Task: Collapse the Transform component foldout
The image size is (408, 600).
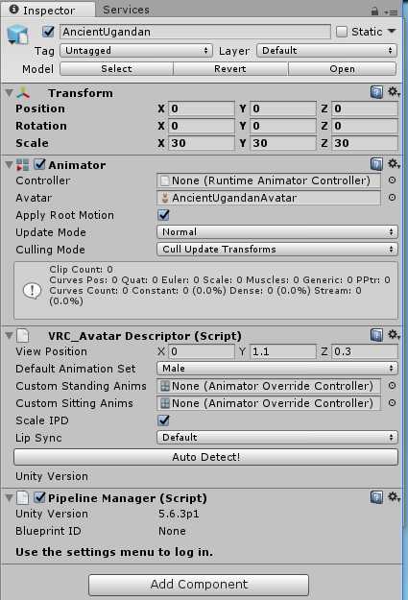Action: click(10, 92)
